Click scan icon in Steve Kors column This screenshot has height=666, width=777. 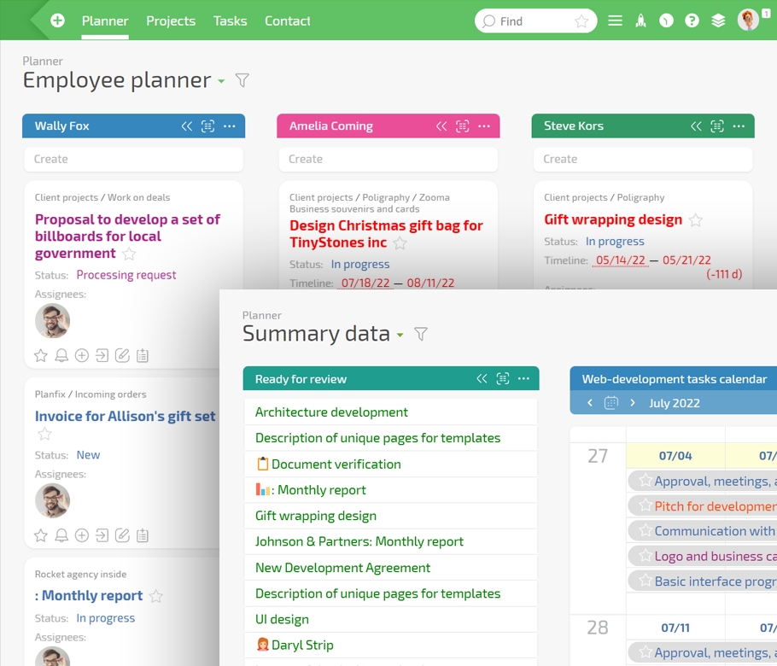coord(717,126)
